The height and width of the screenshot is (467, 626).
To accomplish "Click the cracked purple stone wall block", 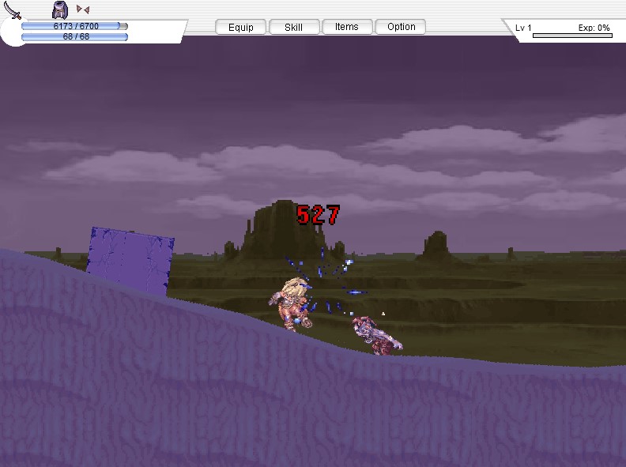I will (x=130, y=261).
